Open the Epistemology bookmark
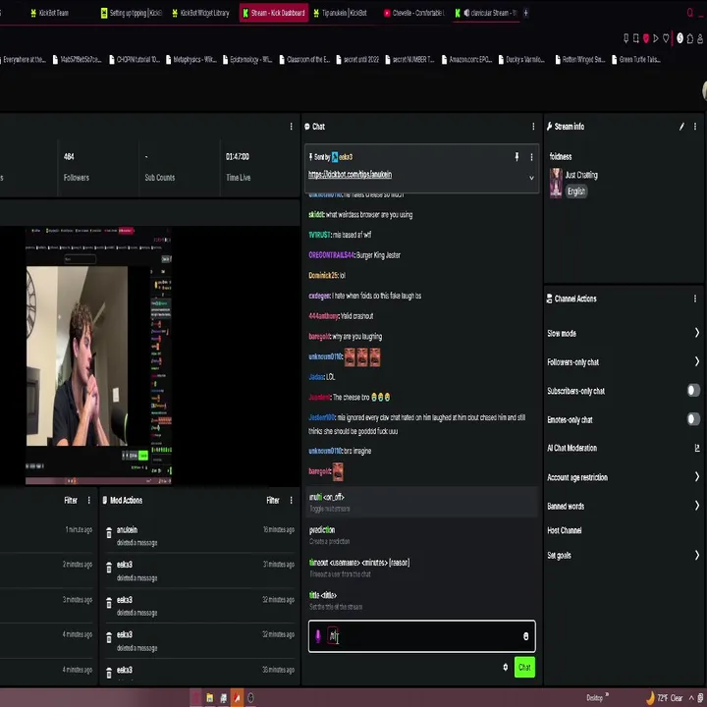This screenshot has height=707, width=707. point(248,60)
